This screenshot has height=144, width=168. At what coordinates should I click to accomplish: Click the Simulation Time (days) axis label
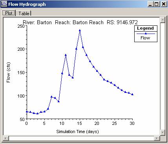pyautogui.click(x=77, y=132)
